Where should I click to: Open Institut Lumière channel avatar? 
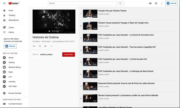point(35,54)
